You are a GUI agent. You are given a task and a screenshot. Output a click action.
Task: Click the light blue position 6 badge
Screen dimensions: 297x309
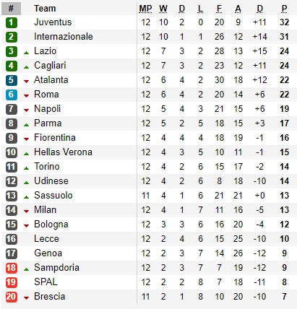(x=12, y=95)
